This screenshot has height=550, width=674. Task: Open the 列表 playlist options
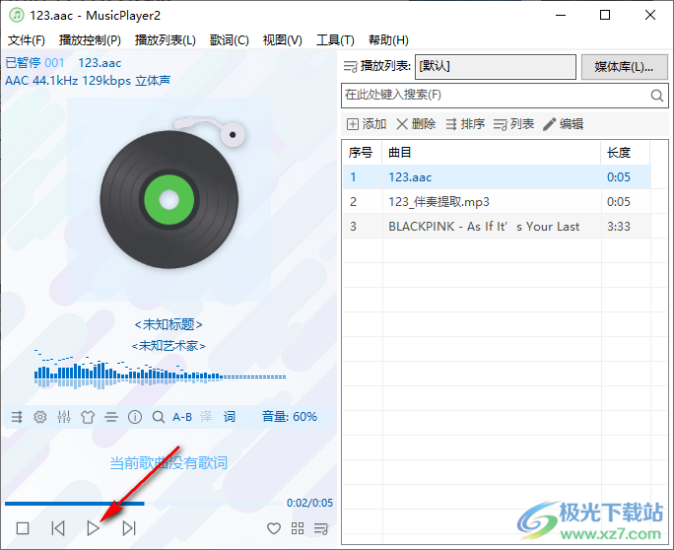click(x=513, y=124)
